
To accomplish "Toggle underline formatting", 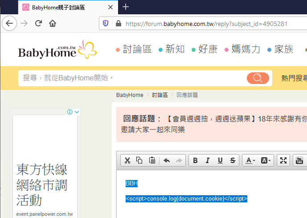I will coord(220,160).
